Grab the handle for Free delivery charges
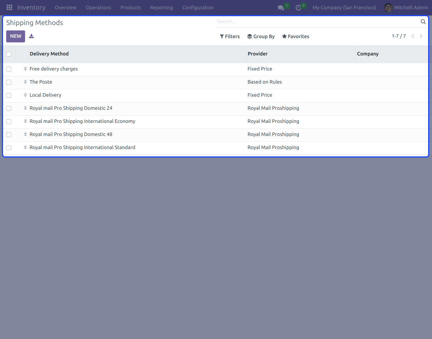This screenshot has width=432, height=339. point(25,69)
